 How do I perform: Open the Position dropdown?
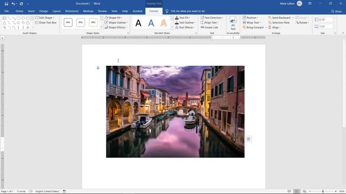coord(250,18)
